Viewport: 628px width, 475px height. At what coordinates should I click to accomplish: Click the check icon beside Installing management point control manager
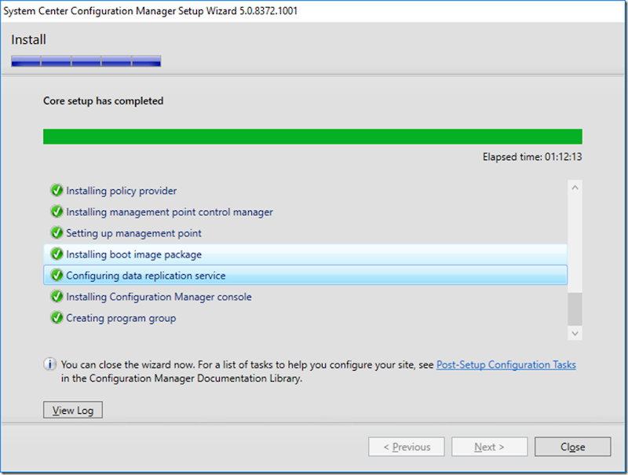click(x=57, y=212)
